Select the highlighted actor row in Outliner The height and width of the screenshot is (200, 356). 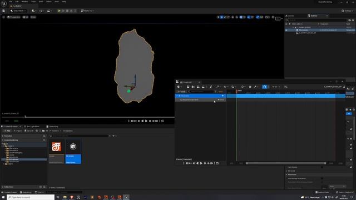pyautogui.click(x=320, y=30)
